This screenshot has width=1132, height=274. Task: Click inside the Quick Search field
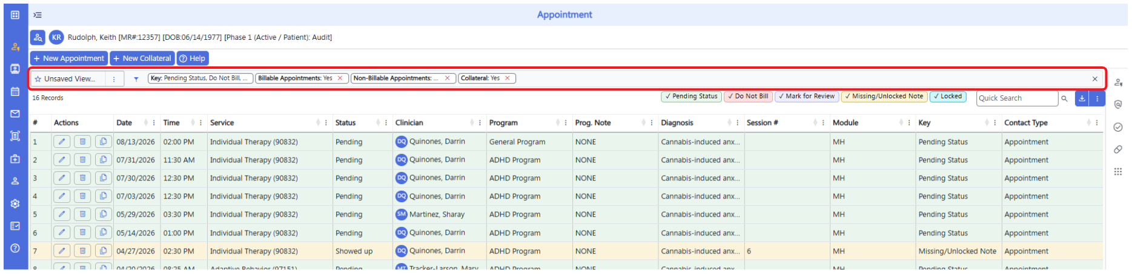click(x=1017, y=98)
